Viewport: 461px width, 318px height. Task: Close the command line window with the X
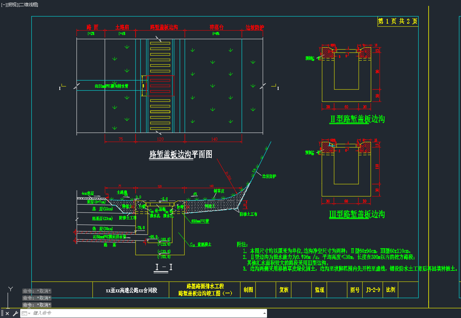(x=7, y=313)
